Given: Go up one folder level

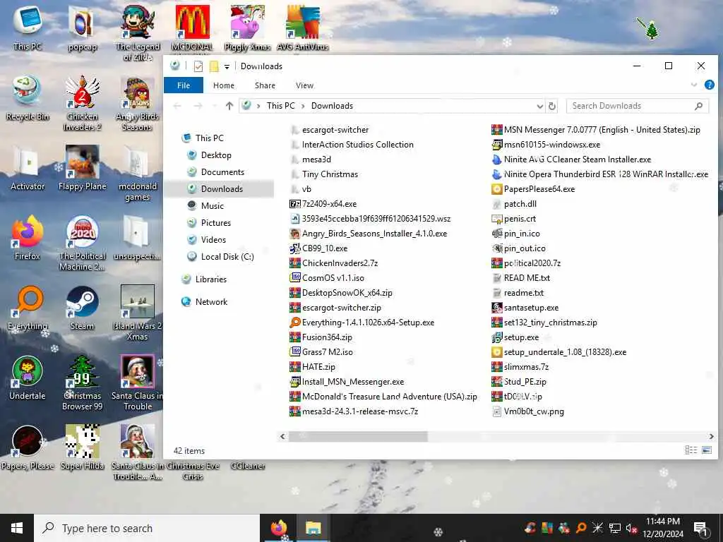Looking at the screenshot, I should [x=229, y=106].
